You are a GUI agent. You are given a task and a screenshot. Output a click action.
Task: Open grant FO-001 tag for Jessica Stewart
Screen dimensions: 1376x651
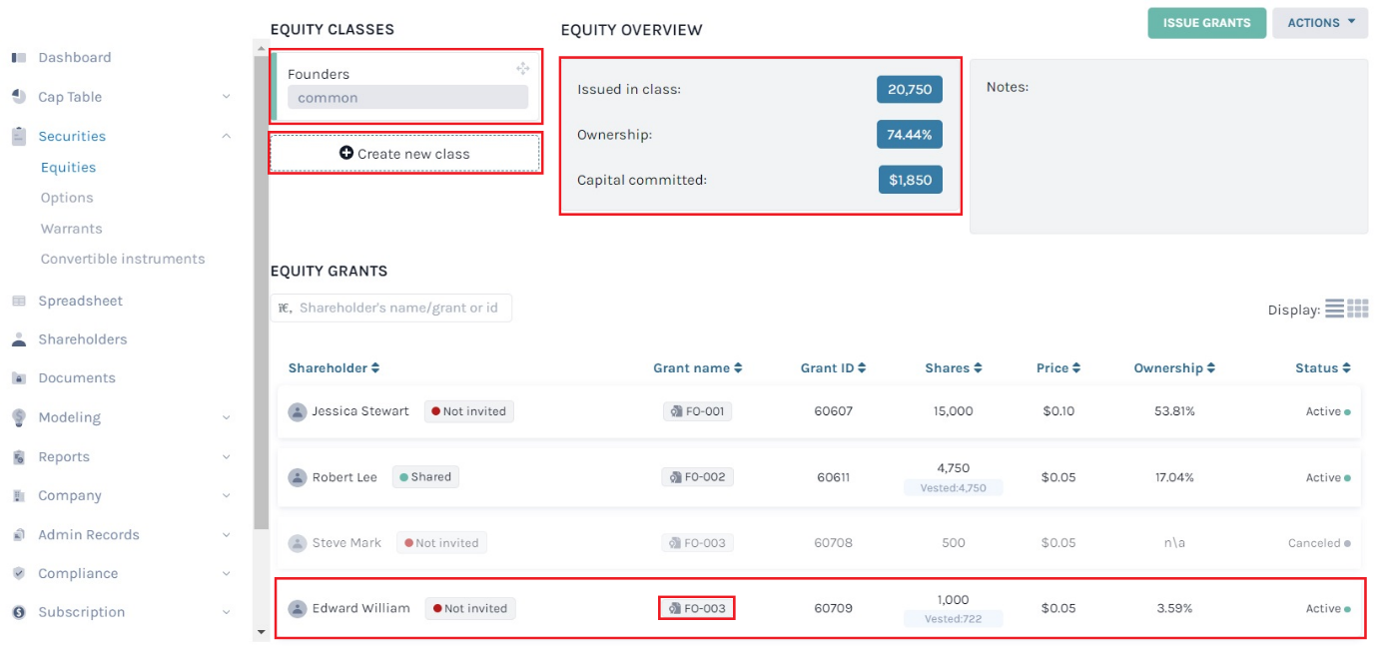[697, 411]
